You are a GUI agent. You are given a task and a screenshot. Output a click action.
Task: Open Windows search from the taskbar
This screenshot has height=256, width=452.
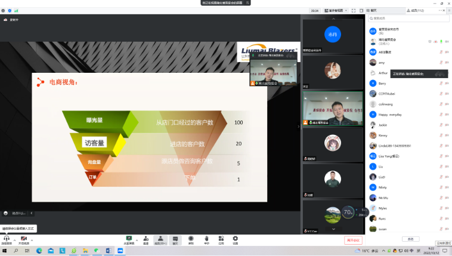16,251
